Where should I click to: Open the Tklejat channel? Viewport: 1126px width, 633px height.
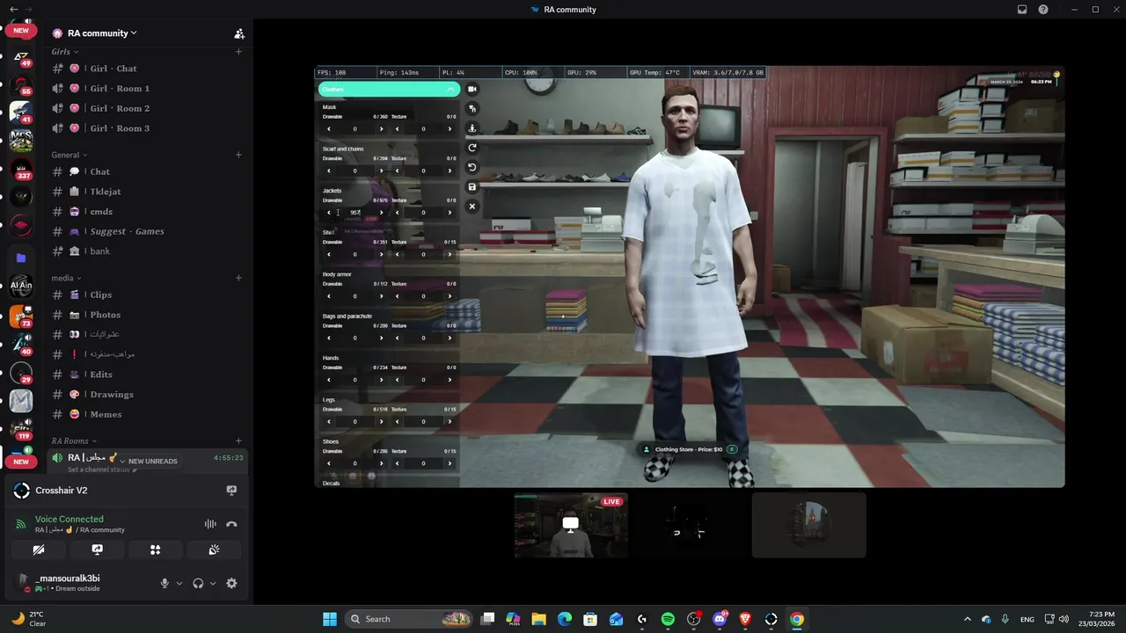[147, 192]
